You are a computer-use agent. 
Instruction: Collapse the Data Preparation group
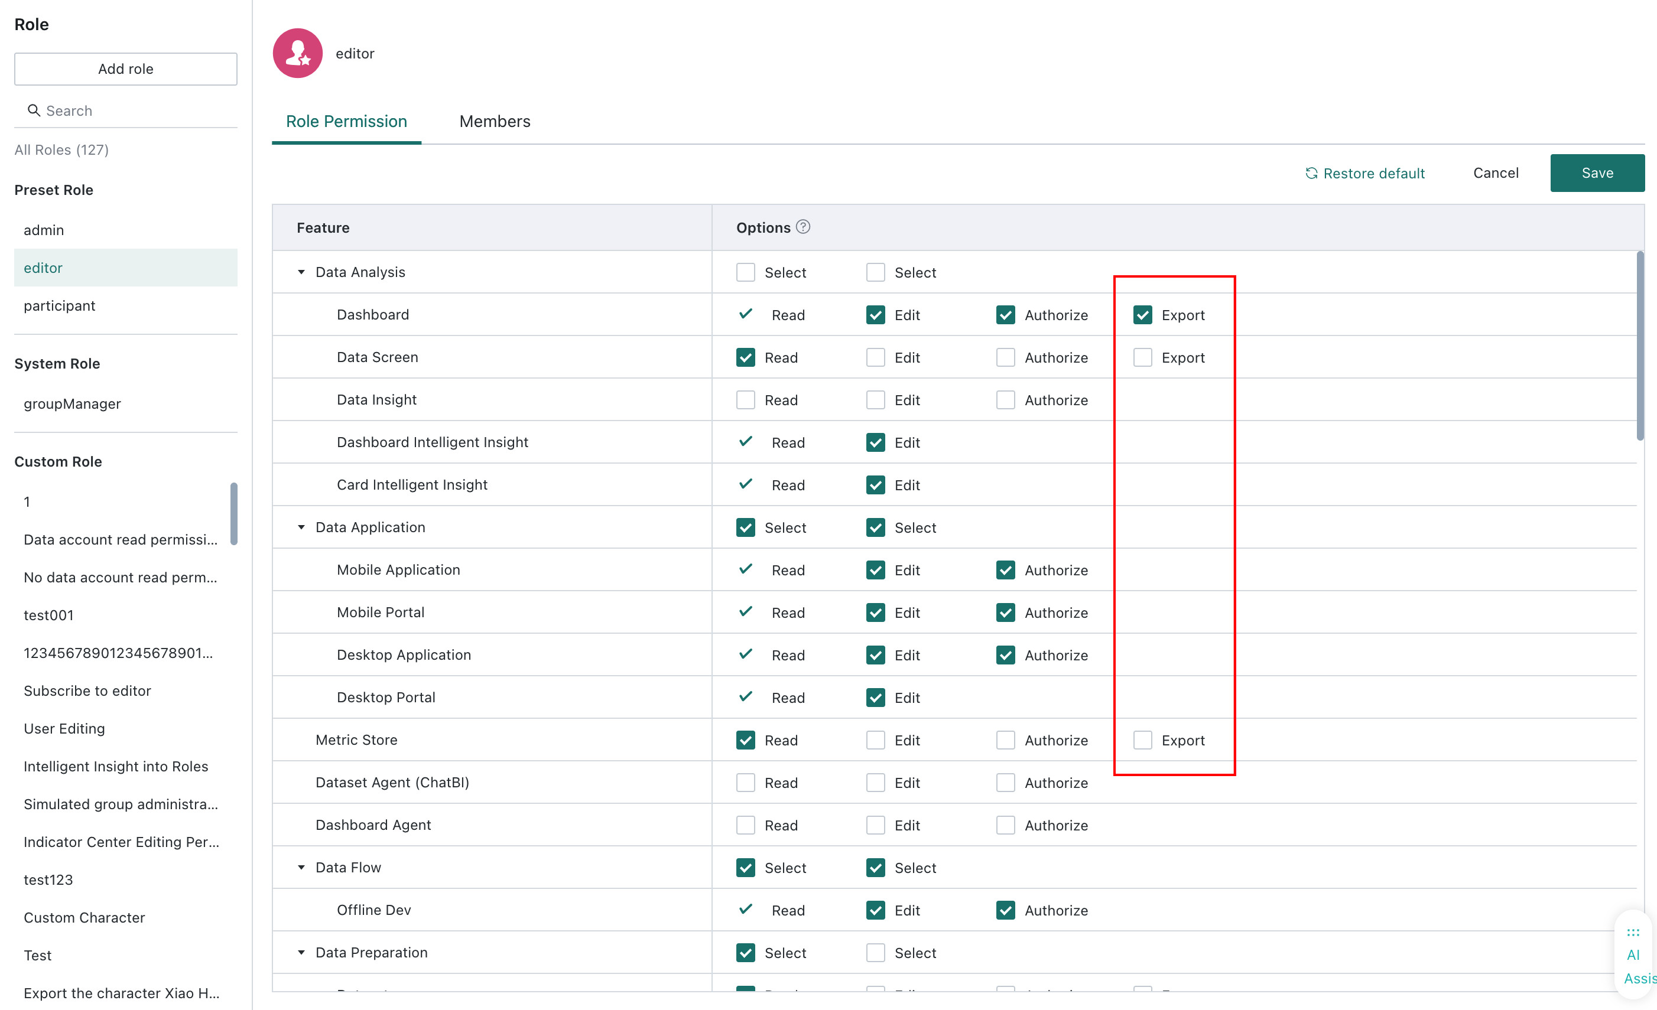point(301,953)
